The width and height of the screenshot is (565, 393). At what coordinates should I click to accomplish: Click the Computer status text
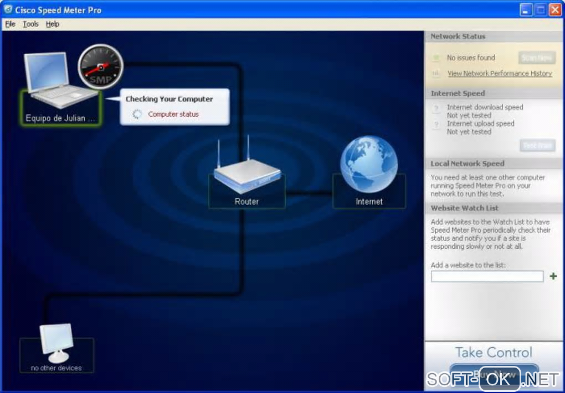[173, 114]
